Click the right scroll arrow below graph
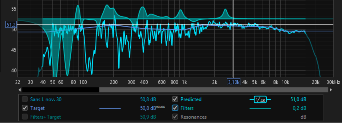This screenshot has height=123, width=342. (331, 90)
